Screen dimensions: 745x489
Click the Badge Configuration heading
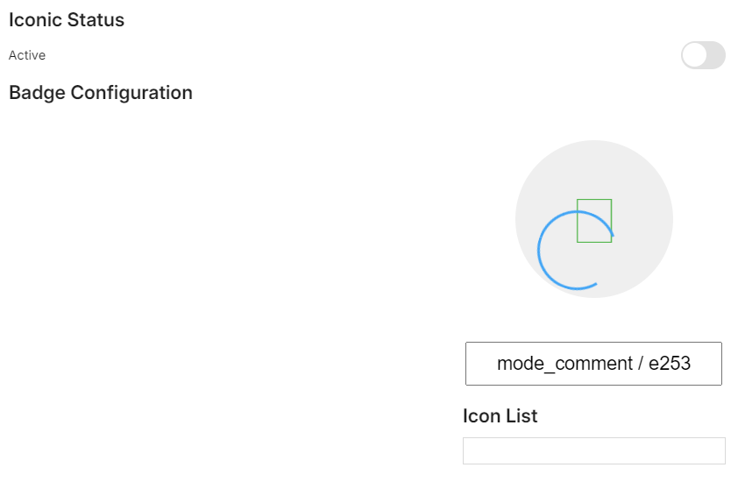100,93
